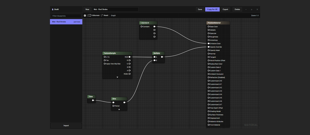Click the Delete button
This screenshot has height=135, width=310.
coord(237,9)
